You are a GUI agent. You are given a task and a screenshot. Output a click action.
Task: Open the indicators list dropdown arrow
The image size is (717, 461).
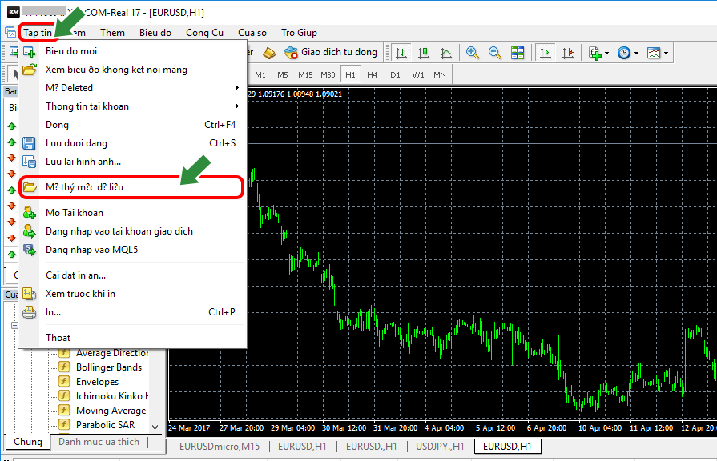pos(606,53)
